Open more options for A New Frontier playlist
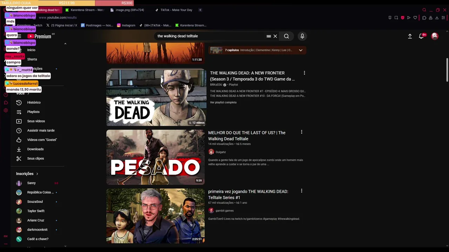 (304, 73)
